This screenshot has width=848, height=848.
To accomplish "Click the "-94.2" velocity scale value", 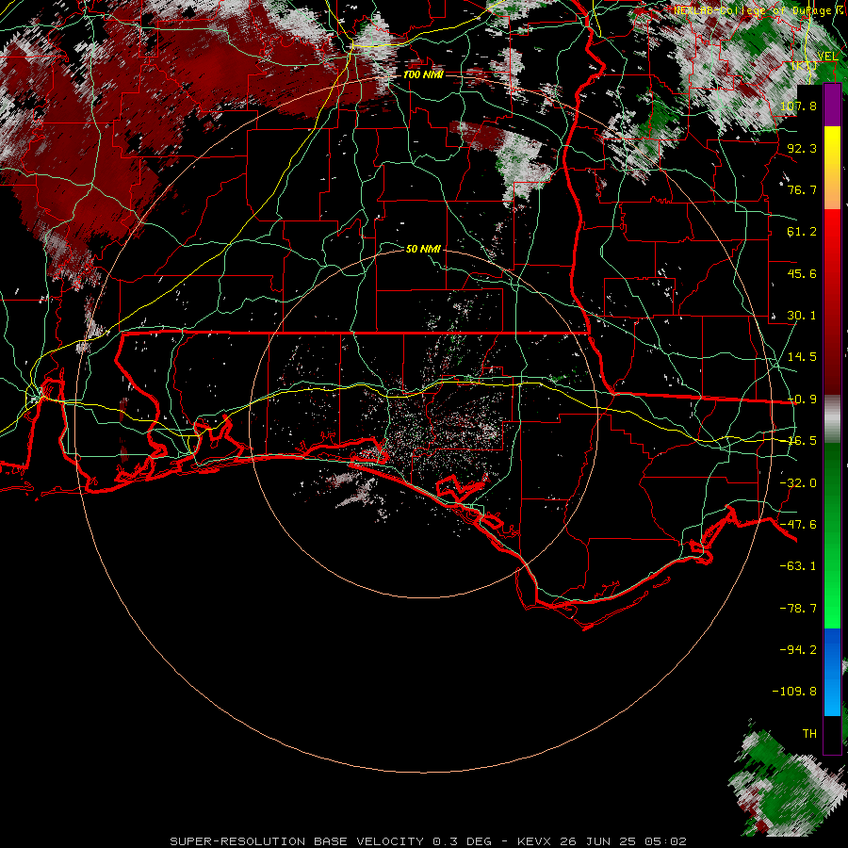I will point(799,650).
